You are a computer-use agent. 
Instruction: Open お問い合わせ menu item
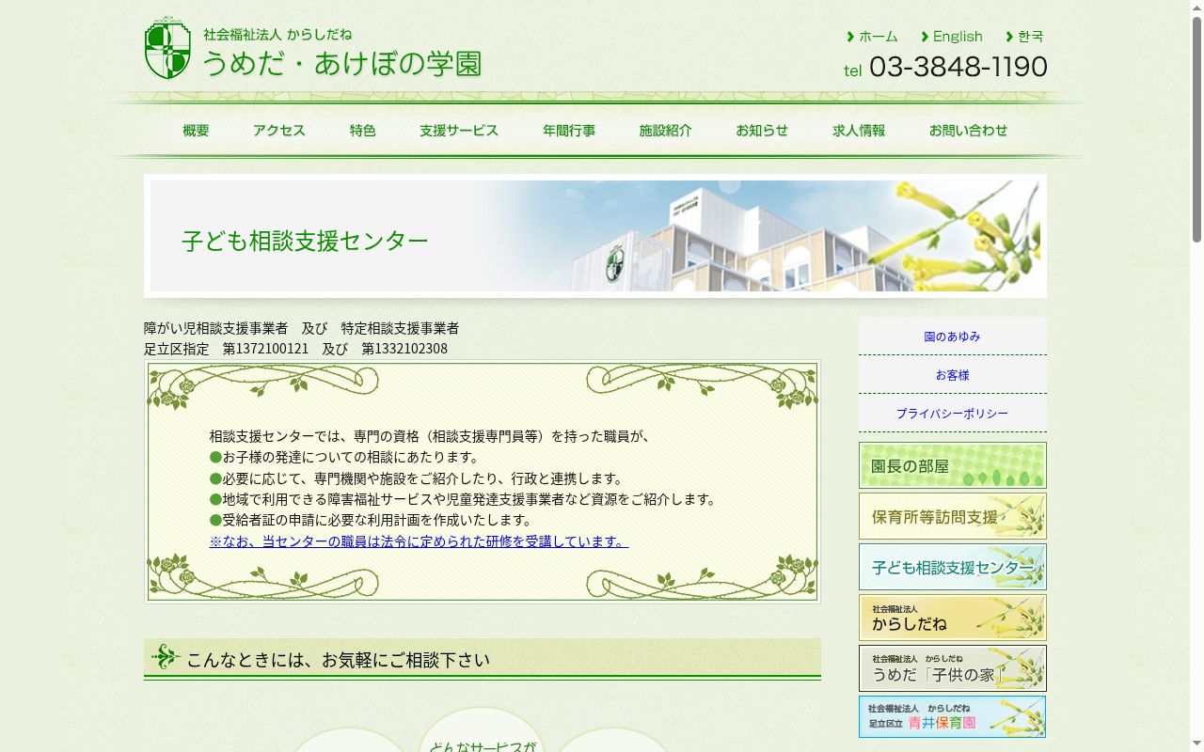[x=968, y=131]
